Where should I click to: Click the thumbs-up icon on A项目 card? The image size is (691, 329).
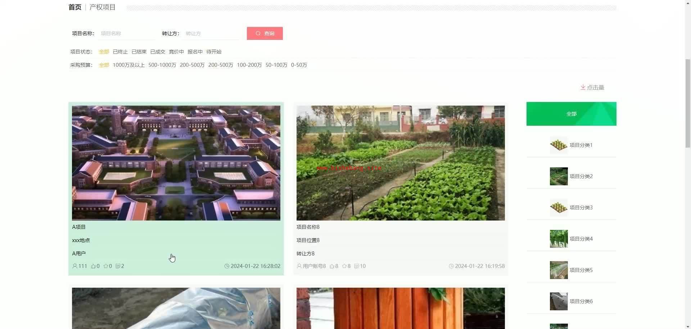coord(93,266)
